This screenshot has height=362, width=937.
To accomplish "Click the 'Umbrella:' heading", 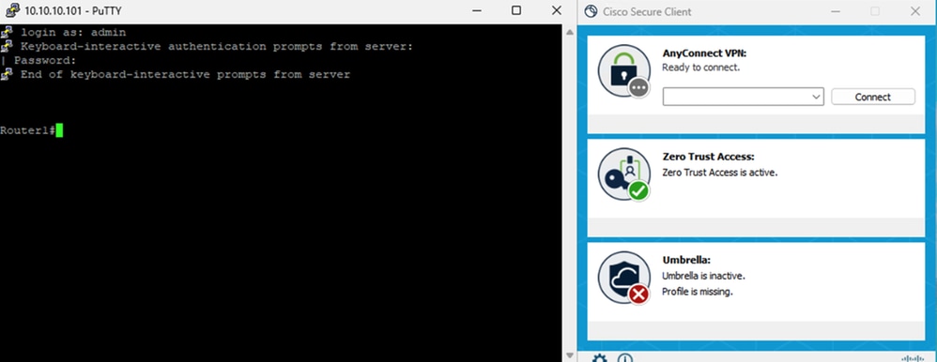I will click(x=686, y=260).
